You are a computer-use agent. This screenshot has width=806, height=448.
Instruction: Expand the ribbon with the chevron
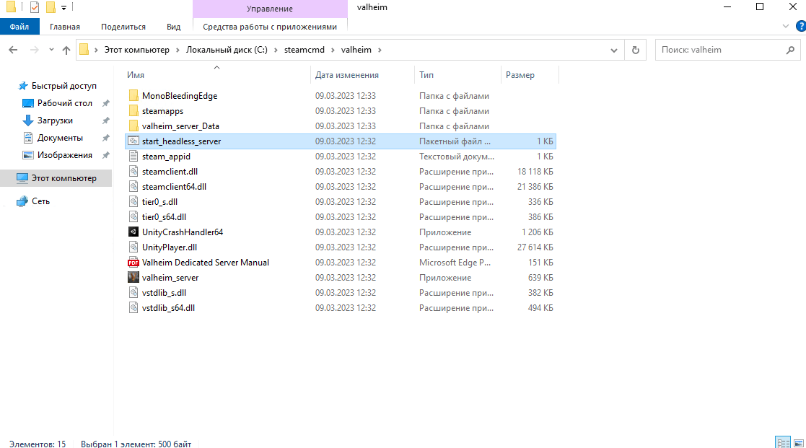click(787, 27)
